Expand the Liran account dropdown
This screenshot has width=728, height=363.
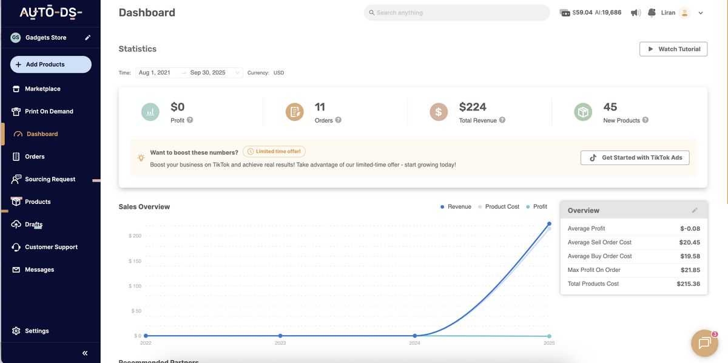pos(700,12)
